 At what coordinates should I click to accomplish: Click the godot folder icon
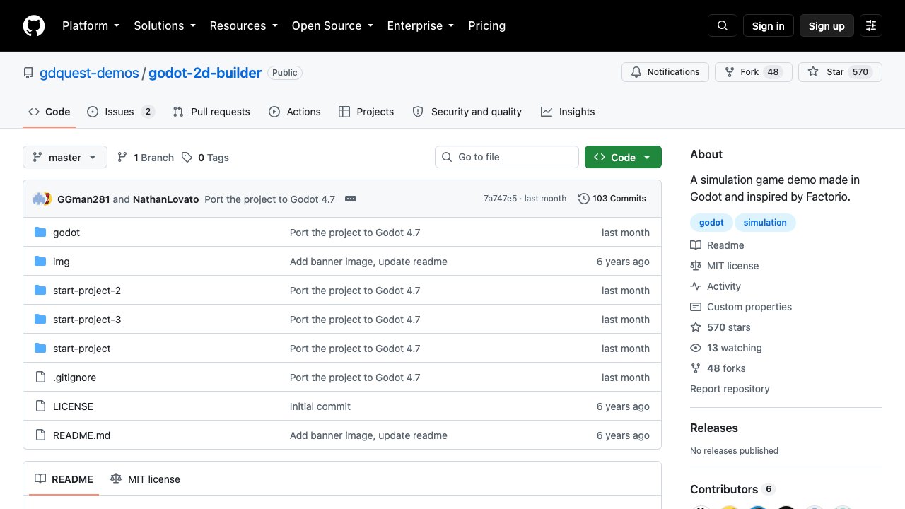[x=40, y=233]
